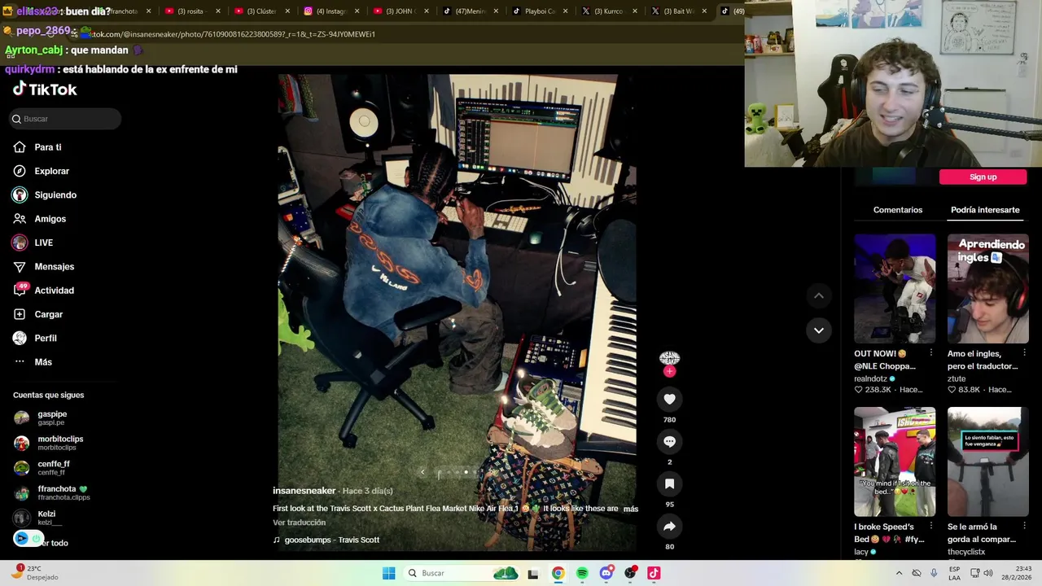This screenshot has height=586, width=1042.
Task: Expand caption with más link
Action: 630,509
